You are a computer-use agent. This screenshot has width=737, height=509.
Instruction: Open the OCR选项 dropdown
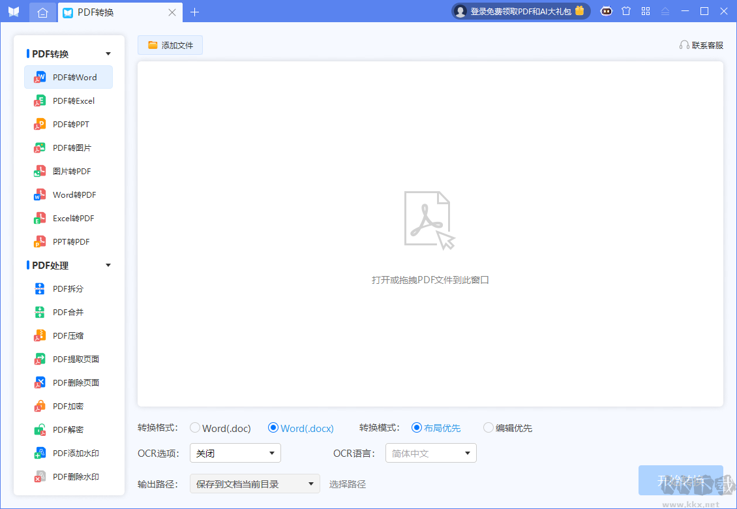coord(235,453)
